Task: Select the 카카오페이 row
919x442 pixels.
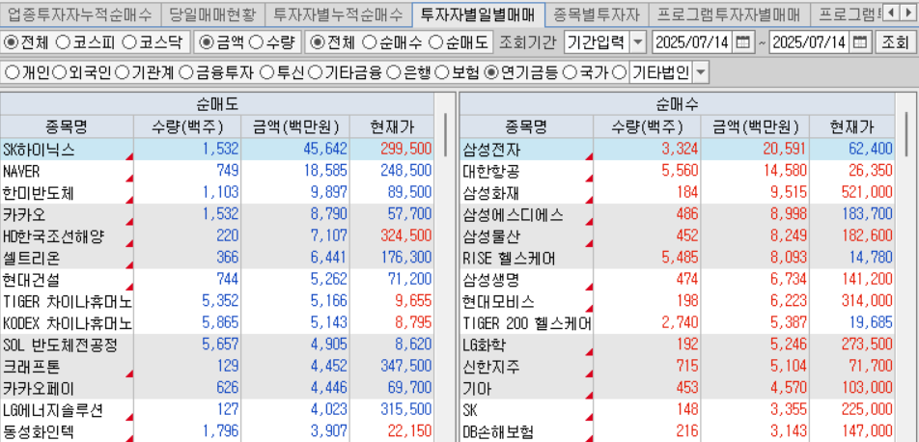Action: (217, 388)
